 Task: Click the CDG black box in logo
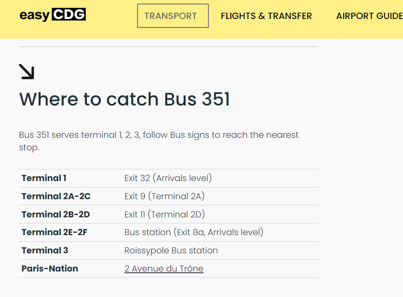tap(69, 14)
